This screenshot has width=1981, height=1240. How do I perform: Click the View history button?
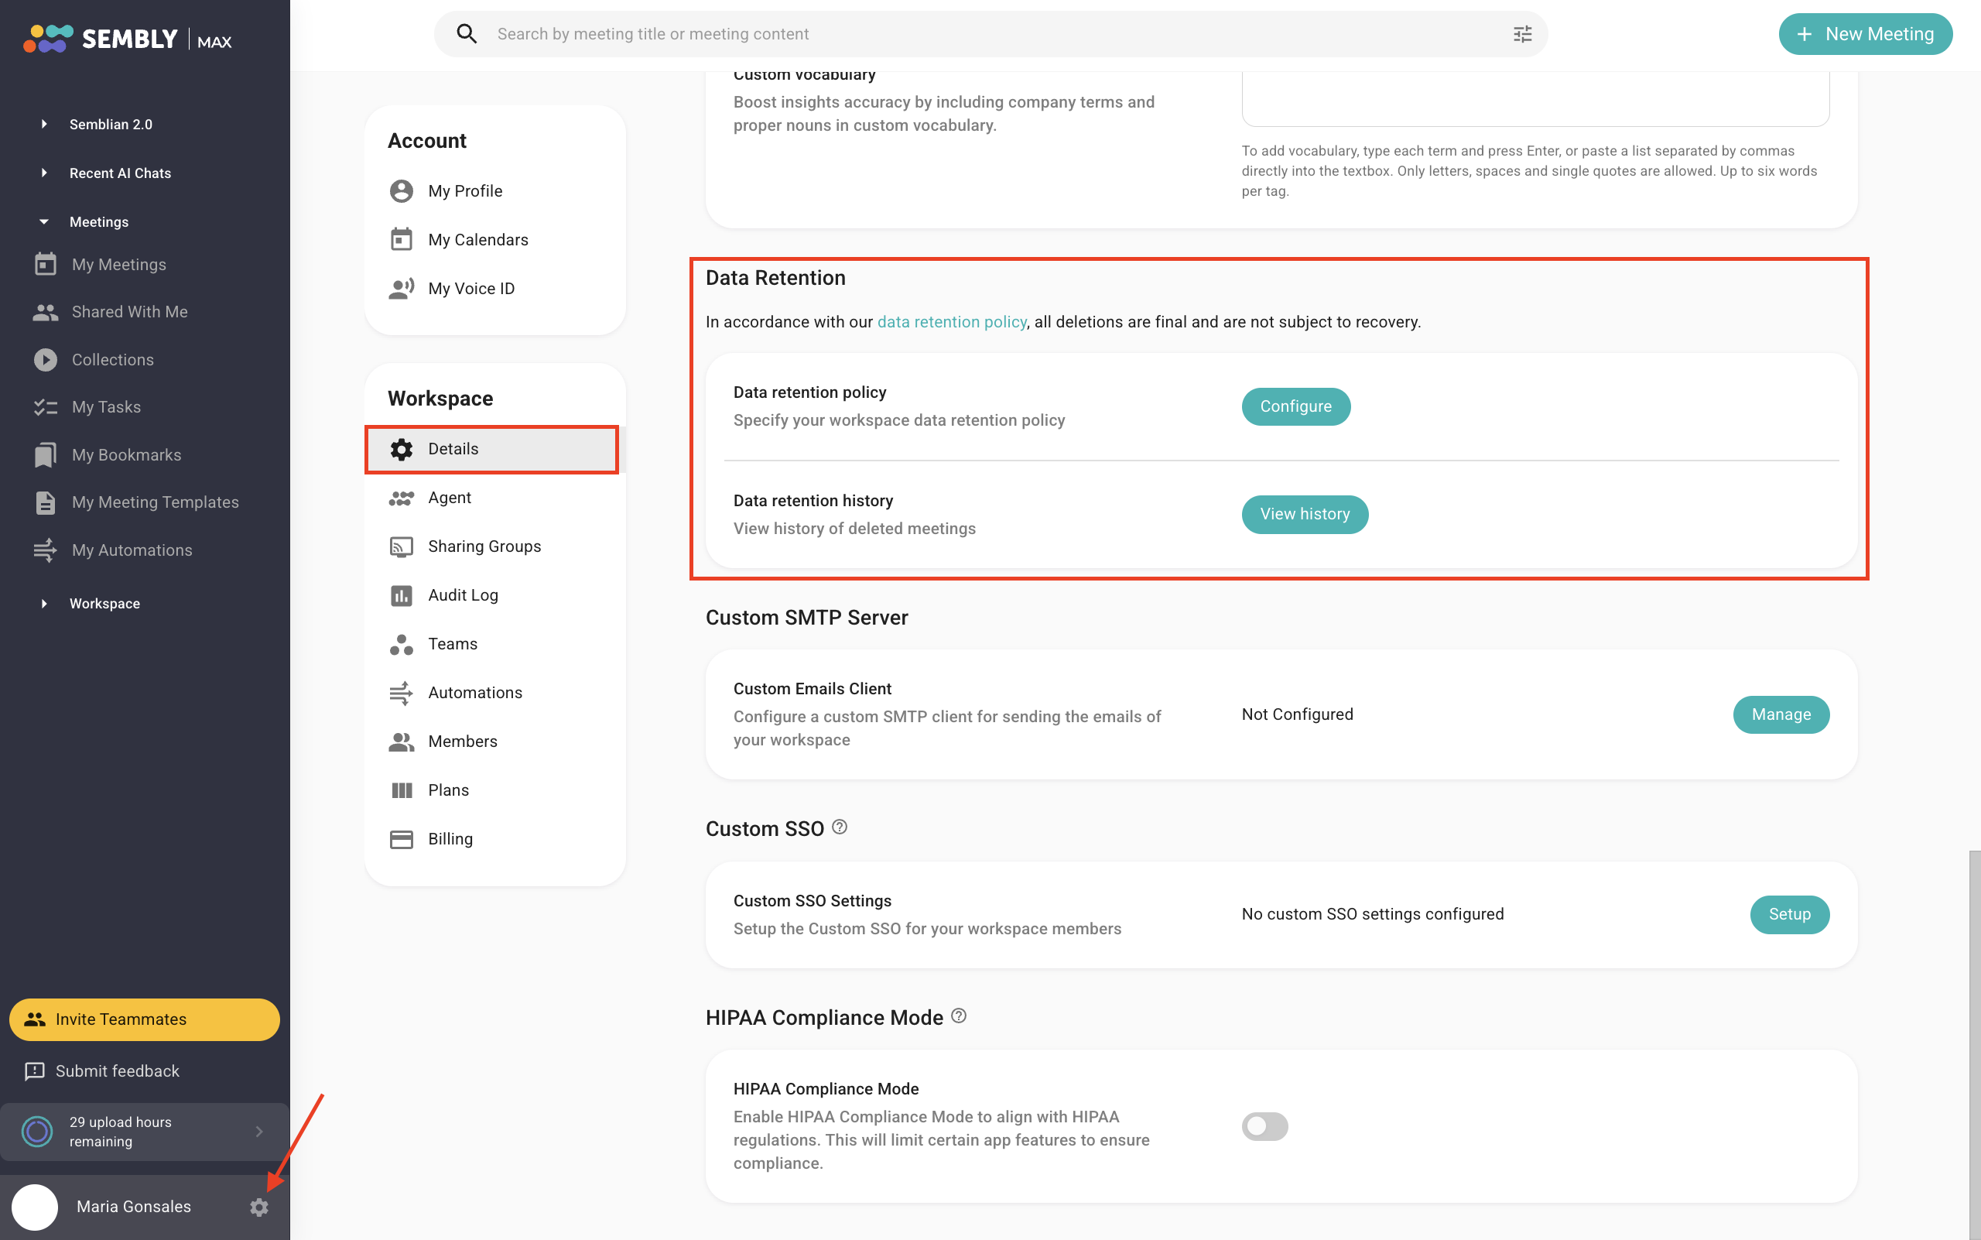click(1305, 513)
